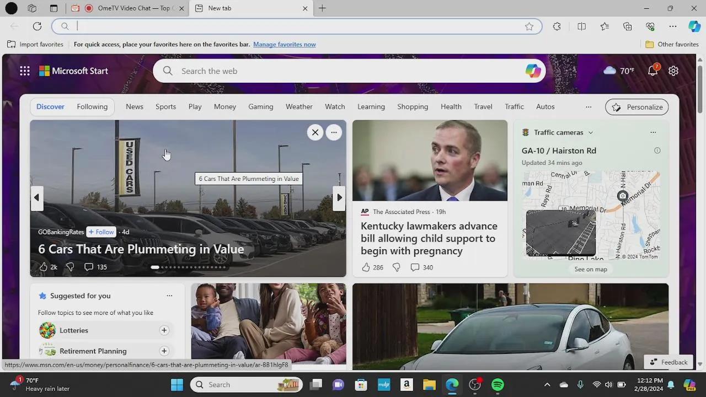
Task: Go to next slide in article carousel
Action: [x=339, y=198]
